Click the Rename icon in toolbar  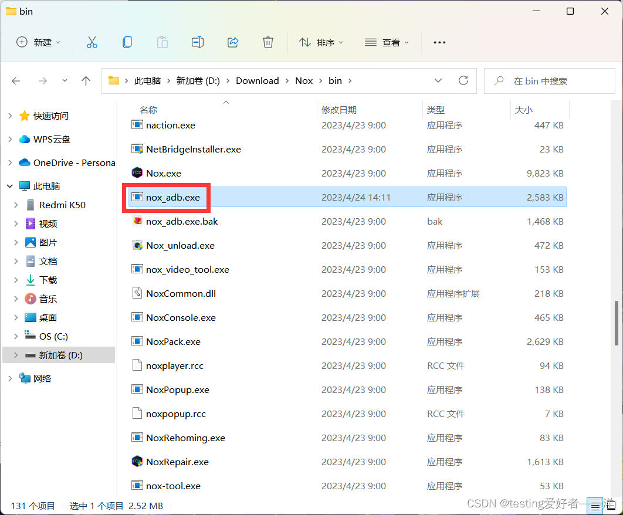(x=198, y=42)
